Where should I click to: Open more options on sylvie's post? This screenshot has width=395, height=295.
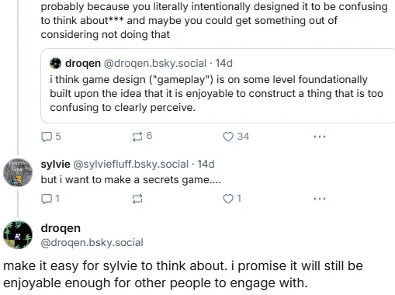coord(320,199)
